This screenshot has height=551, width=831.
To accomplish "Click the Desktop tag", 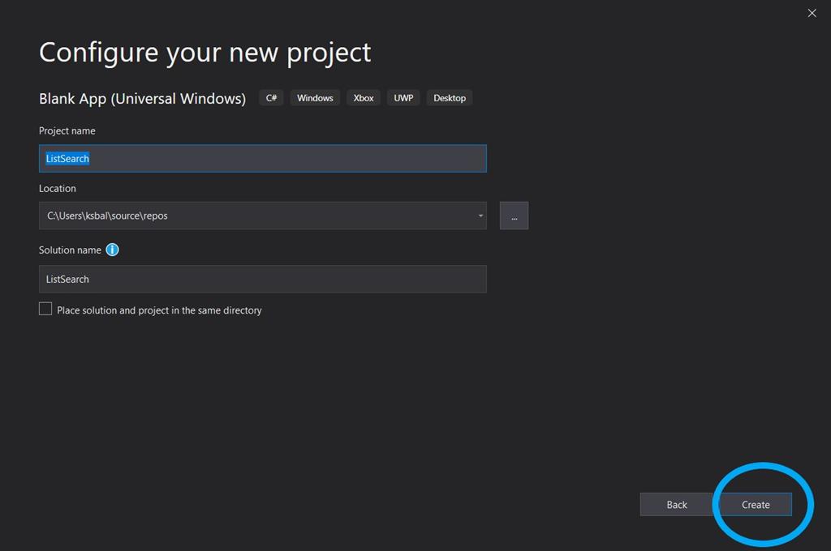I will (x=450, y=98).
